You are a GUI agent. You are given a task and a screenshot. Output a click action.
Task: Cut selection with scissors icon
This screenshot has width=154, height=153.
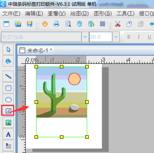(x=118, y=24)
